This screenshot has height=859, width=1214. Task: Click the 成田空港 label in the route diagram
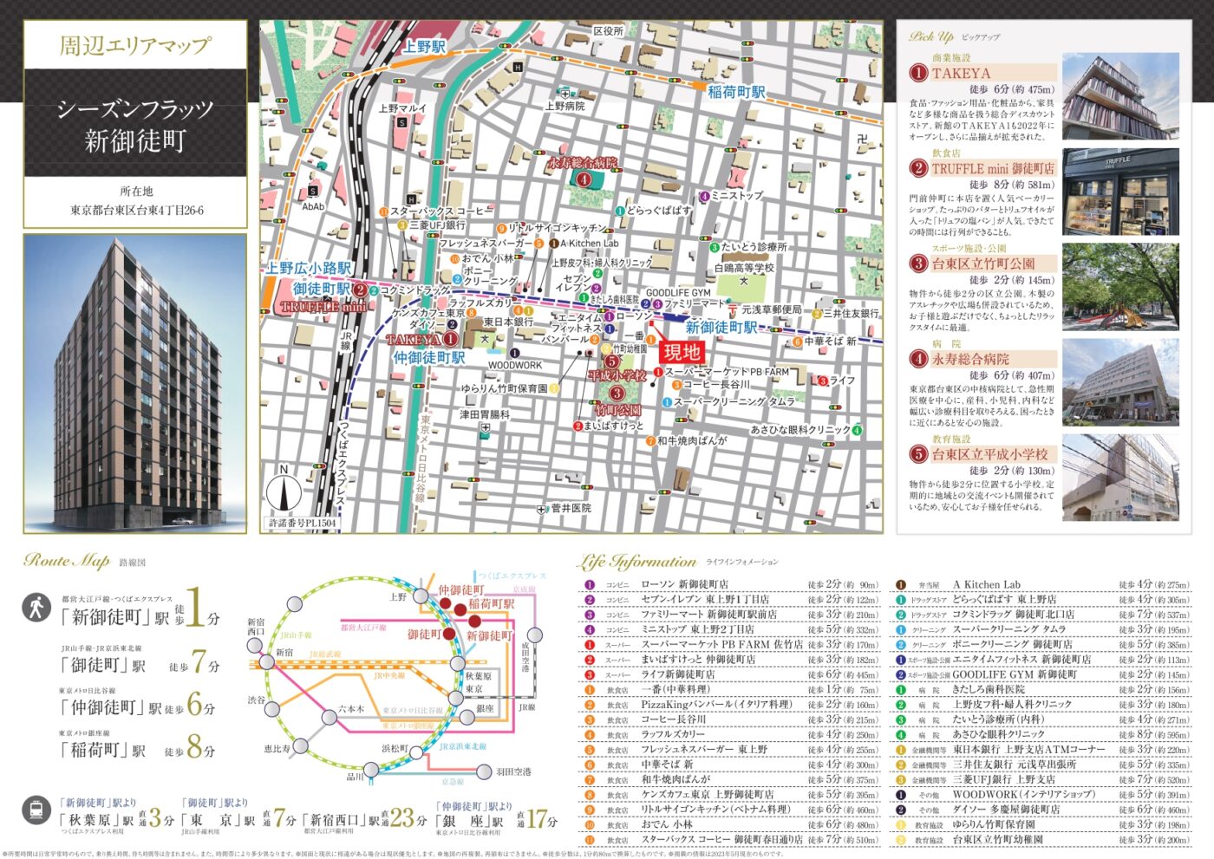(526, 656)
